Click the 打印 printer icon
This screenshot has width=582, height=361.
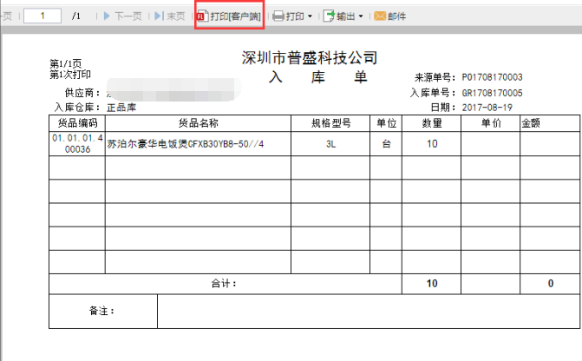[278, 16]
